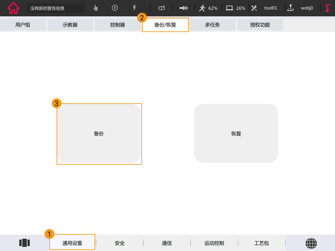Open the globe language icon

[x=311, y=243]
